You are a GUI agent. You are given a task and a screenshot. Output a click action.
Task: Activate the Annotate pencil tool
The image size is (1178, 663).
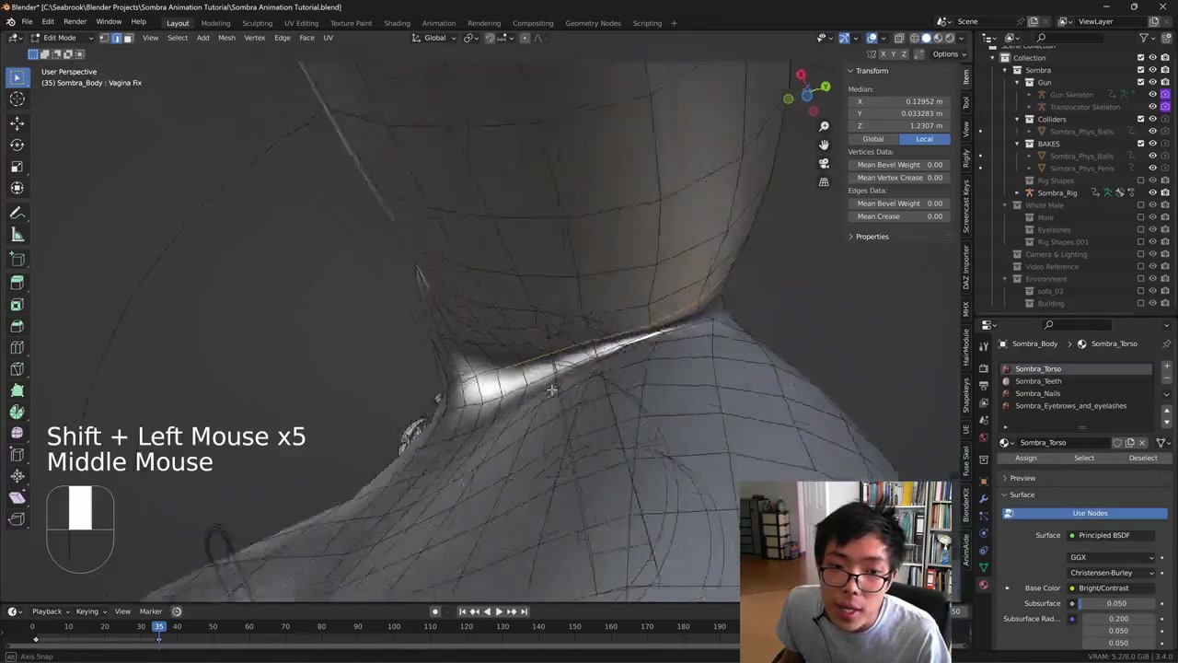pos(17,213)
